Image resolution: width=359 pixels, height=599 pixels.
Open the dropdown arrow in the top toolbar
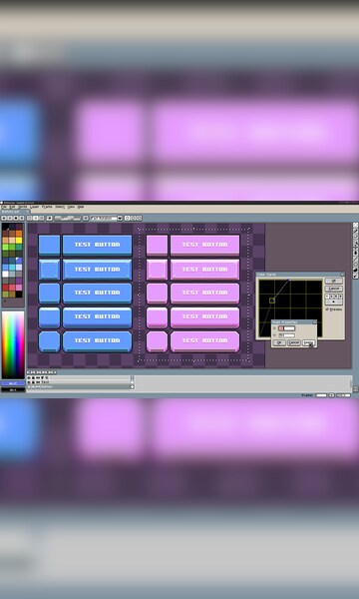[120, 218]
